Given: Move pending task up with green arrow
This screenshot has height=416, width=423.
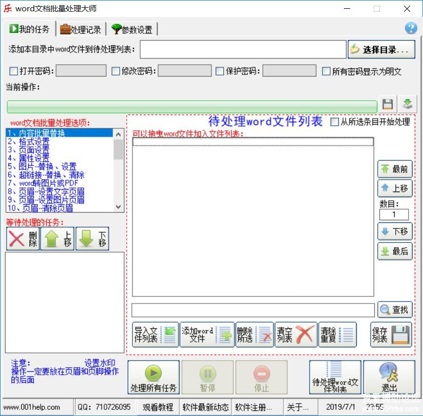Looking at the screenshot, I should pos(57,239).
